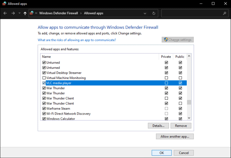Click the shield Change settings button

click(178, 40)
